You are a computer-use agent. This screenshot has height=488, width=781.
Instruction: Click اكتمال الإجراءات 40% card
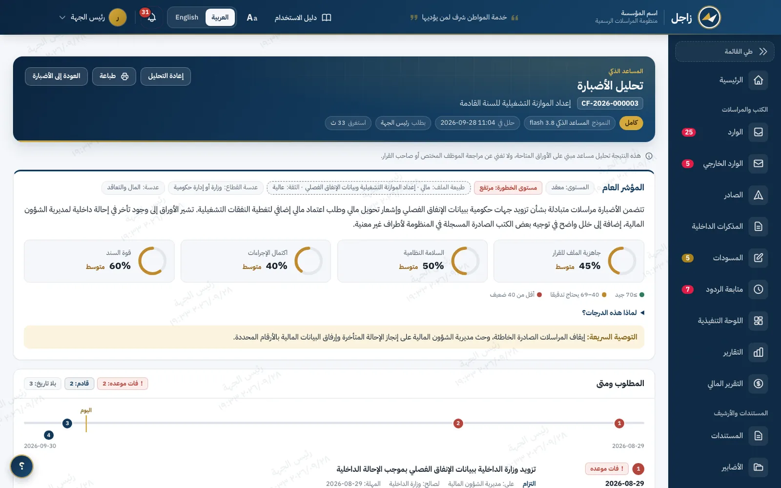click(x=256, y=261)
